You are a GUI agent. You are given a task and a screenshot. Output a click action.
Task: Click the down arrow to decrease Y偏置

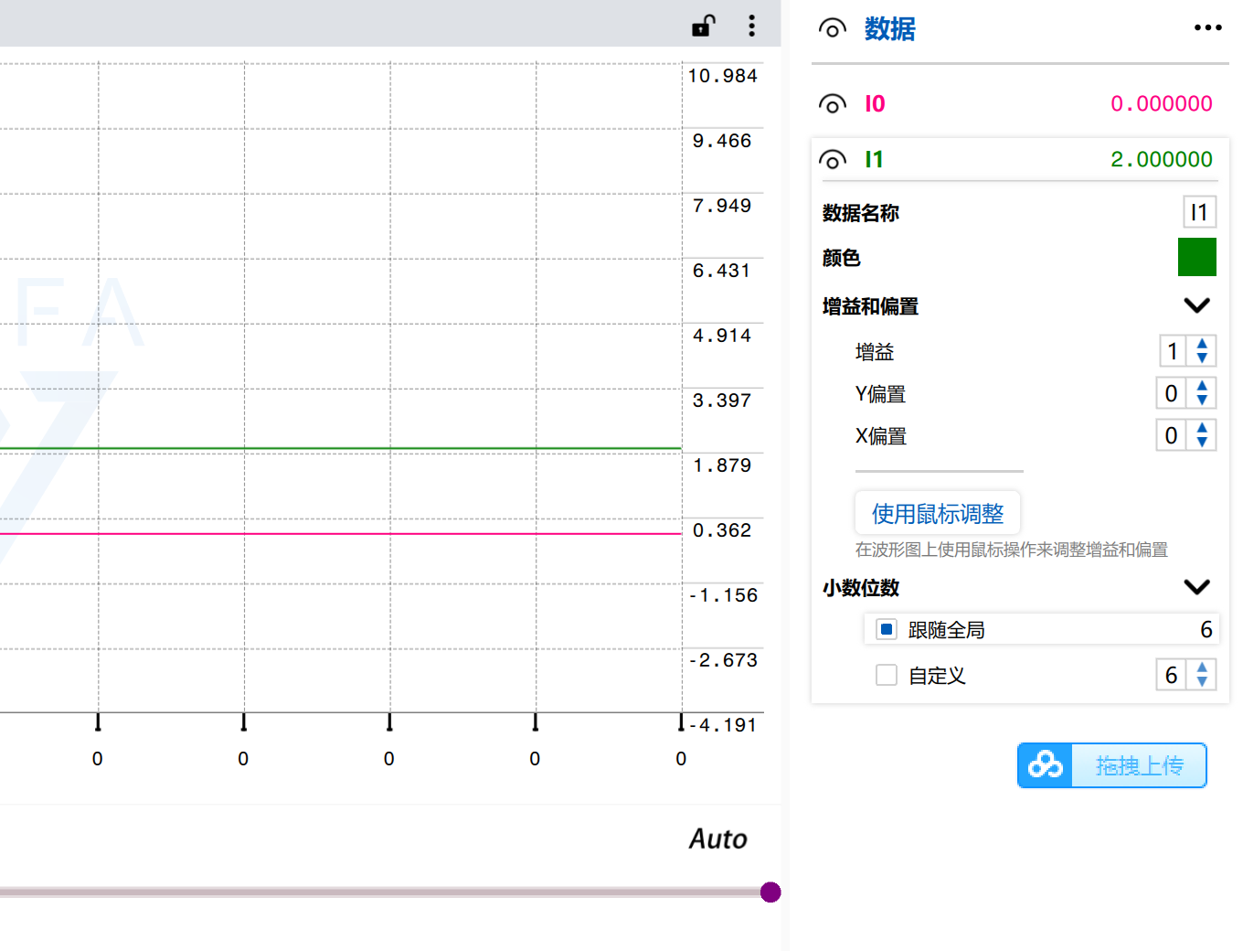[1204, 399]
